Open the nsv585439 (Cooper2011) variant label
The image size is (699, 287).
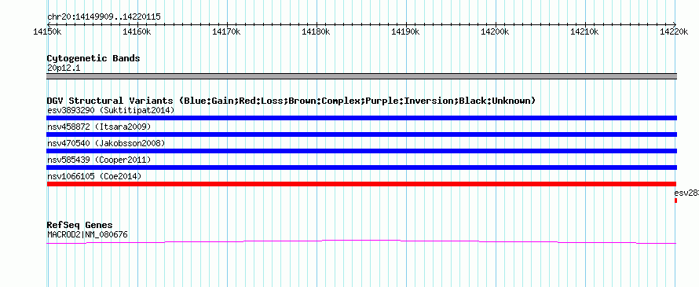click(99, 160)
